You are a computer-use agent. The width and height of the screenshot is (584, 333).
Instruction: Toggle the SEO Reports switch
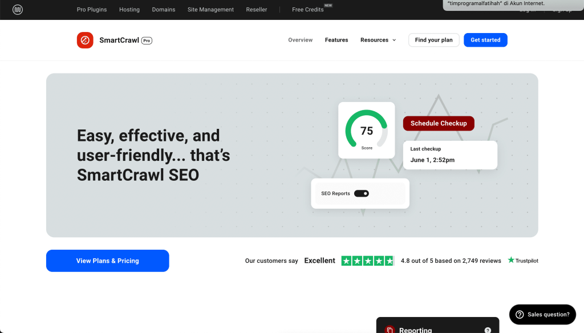click(x=362, y=193)
